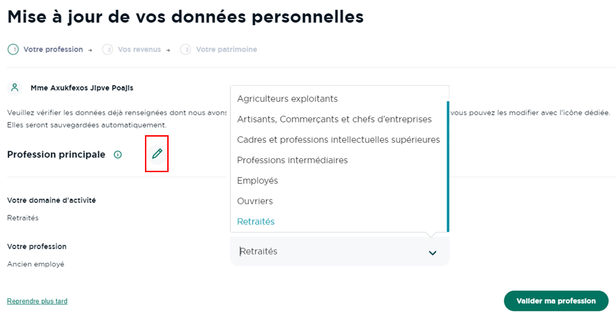Viewport: 616px width, 329px height.
Task: Click the step 1 circle icon
Action: click(13, 49)
